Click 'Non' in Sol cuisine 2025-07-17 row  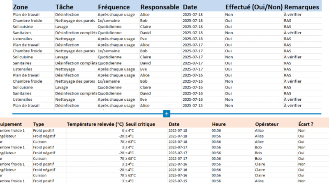point(229,57)
